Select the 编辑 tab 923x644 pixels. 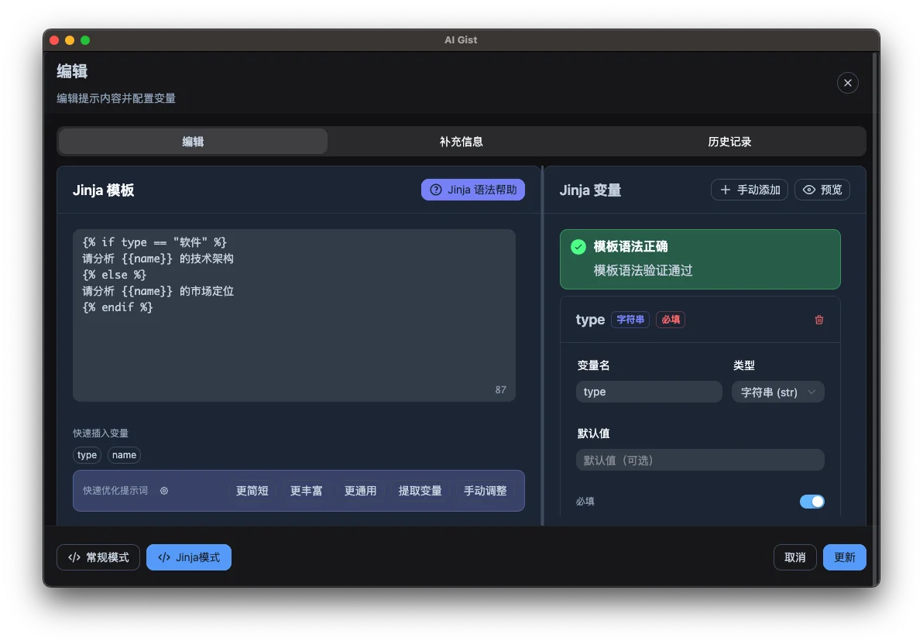click(x=193, y=141)
